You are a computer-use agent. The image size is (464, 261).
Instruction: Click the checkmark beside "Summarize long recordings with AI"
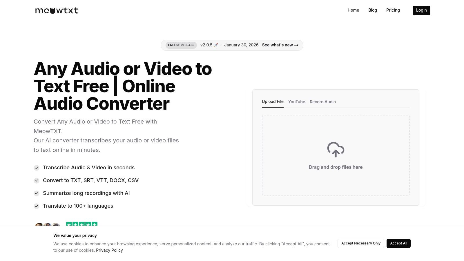click(37, 193)
